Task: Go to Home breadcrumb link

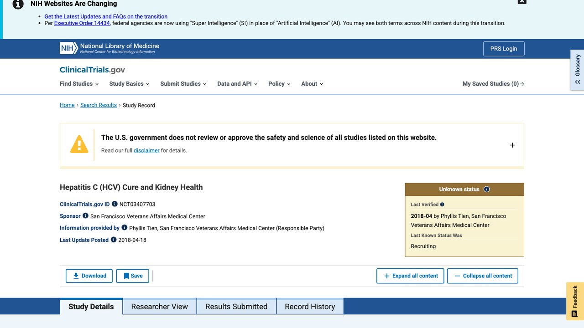Action: click(67, 105)
